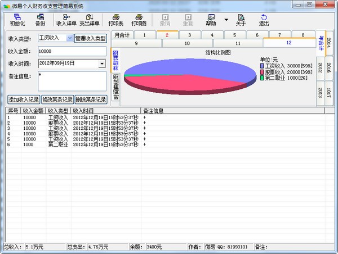Open 支出详单 expense details view
The width and height of the screenshot is (338, 254).
89,20
